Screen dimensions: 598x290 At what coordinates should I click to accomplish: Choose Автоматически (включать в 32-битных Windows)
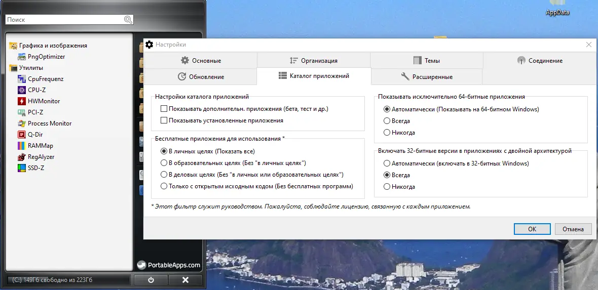point(387,163)
